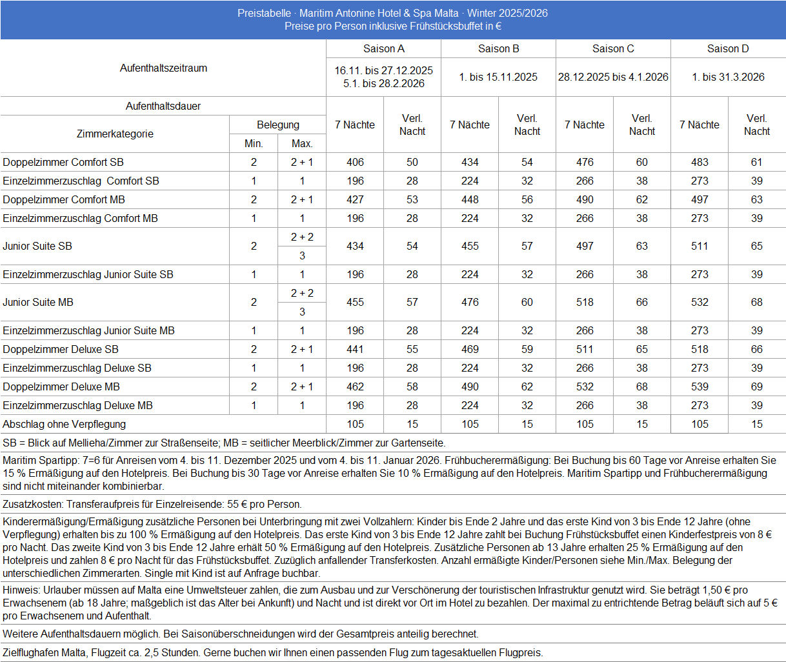Click the Zusatzkosten transfer surcharge note

click(x=152, y=504)
